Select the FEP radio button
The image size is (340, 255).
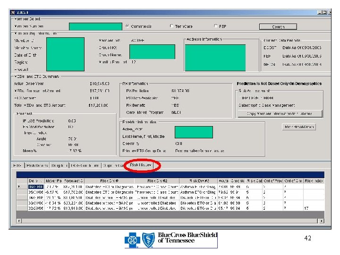(x=215, y=26)
